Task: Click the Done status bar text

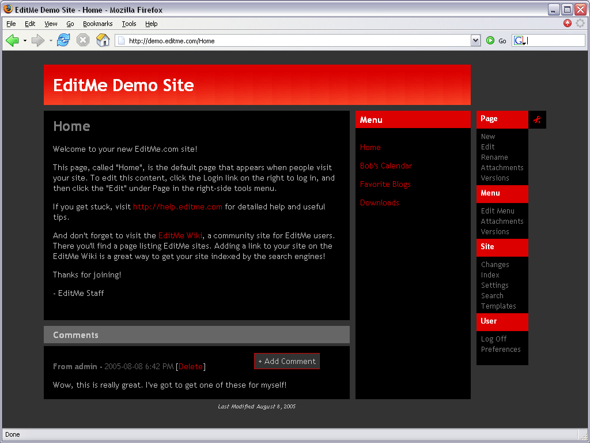Action: click(x=13, y=434)
